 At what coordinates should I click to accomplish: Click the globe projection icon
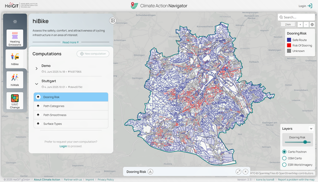[312, 25]
